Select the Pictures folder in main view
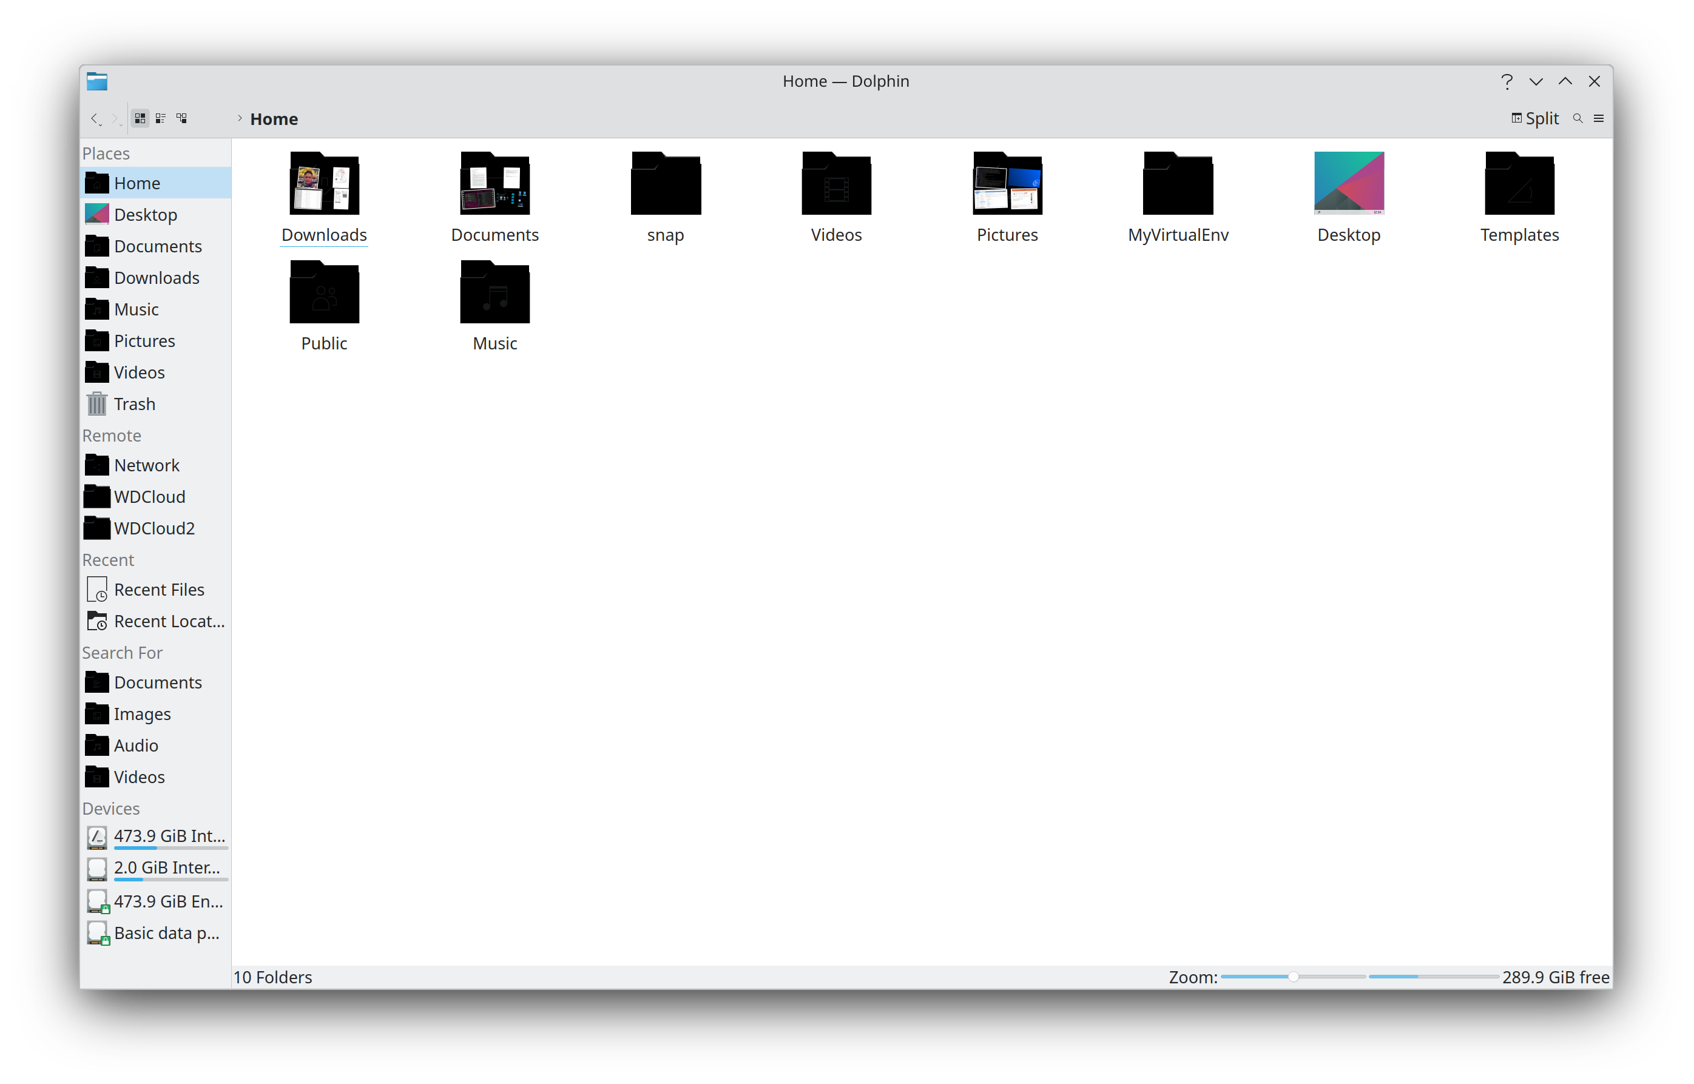 click(x=1008, y=198)
